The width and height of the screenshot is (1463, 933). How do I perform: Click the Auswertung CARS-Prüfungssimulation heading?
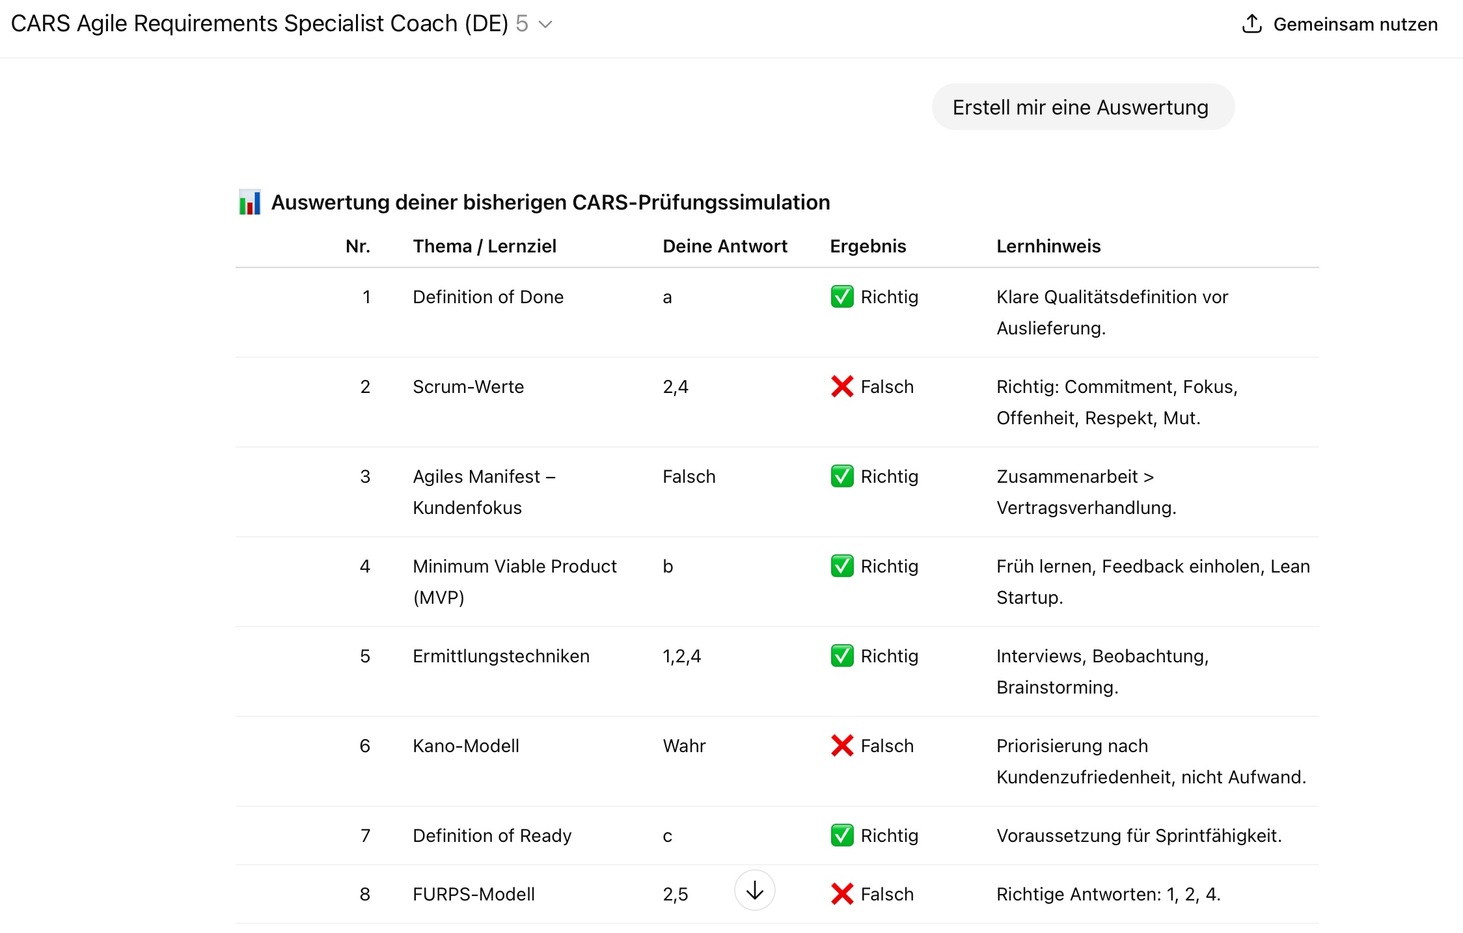point(550,202)
